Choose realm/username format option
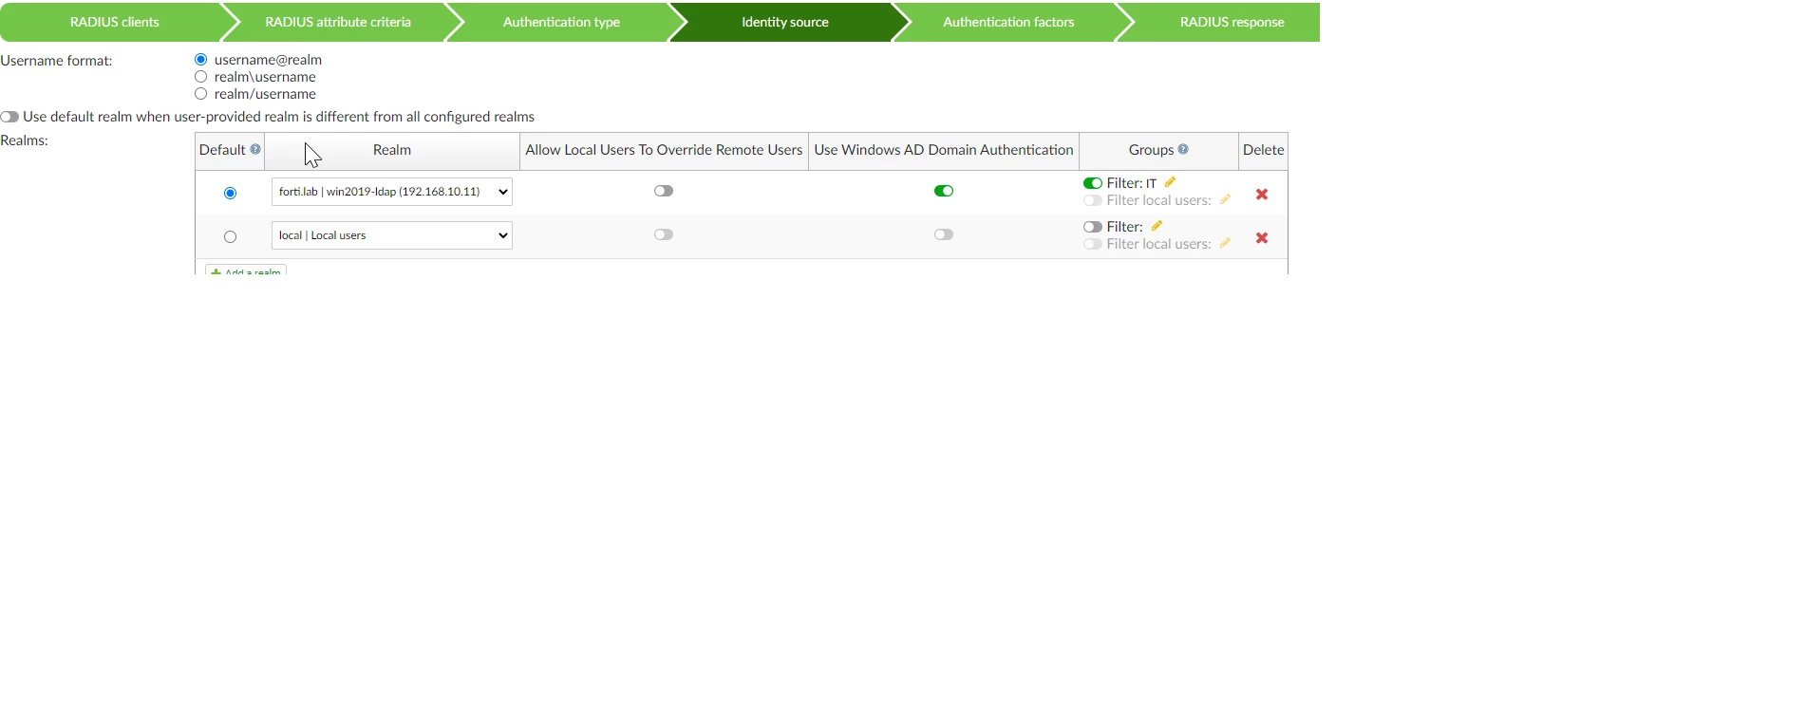This screenshot has width=1806, height=727. pyautogui.click(x=200, y=94)
